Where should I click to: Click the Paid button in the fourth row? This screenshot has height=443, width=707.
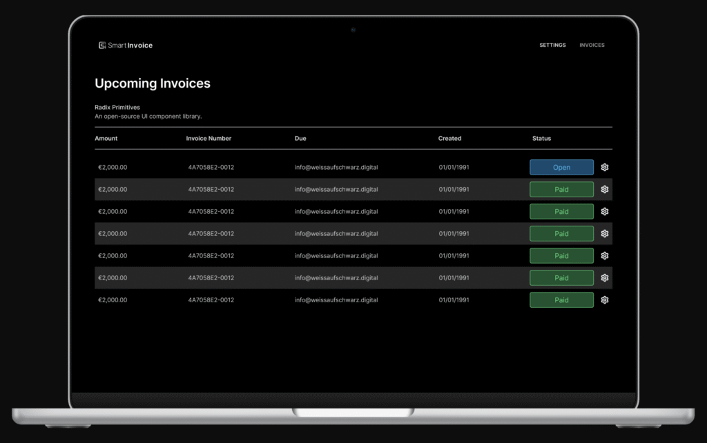click(561, 234)
